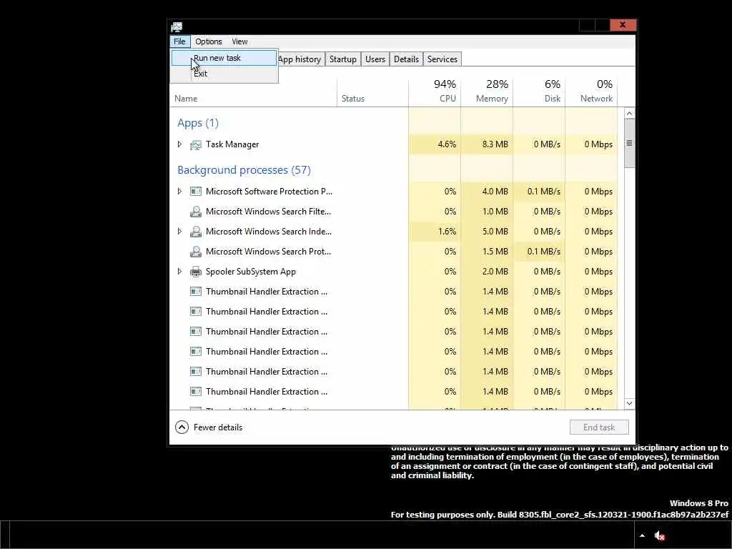This screenshot has height=549, width=732.
Task: Open the File menu
Action: click(179, 41)
